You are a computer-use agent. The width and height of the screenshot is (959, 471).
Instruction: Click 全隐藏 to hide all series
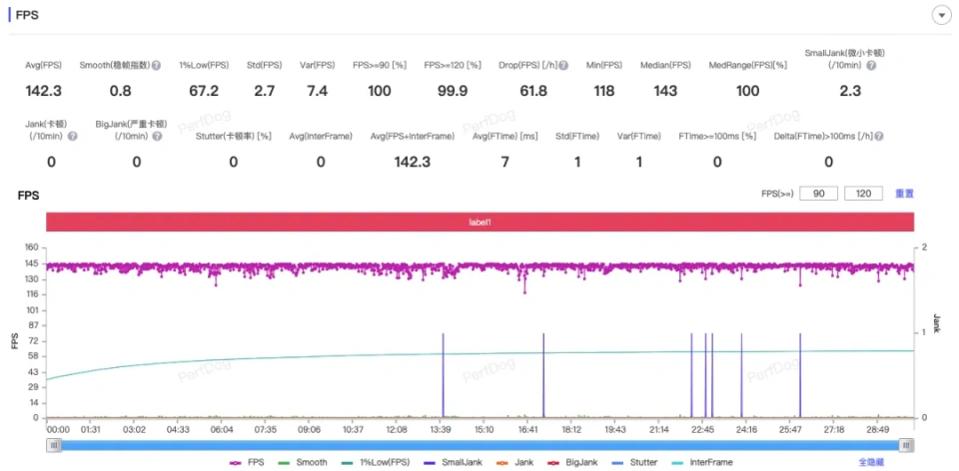pos(870,462)
